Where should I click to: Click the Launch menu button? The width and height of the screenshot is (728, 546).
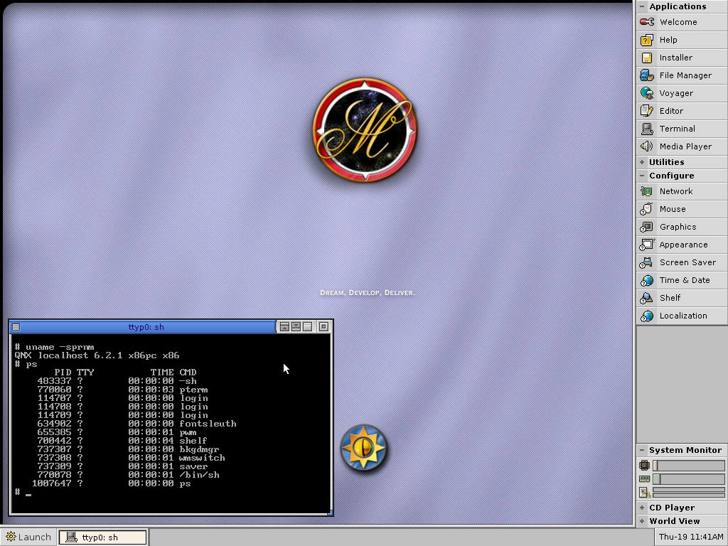coord(28,537)
